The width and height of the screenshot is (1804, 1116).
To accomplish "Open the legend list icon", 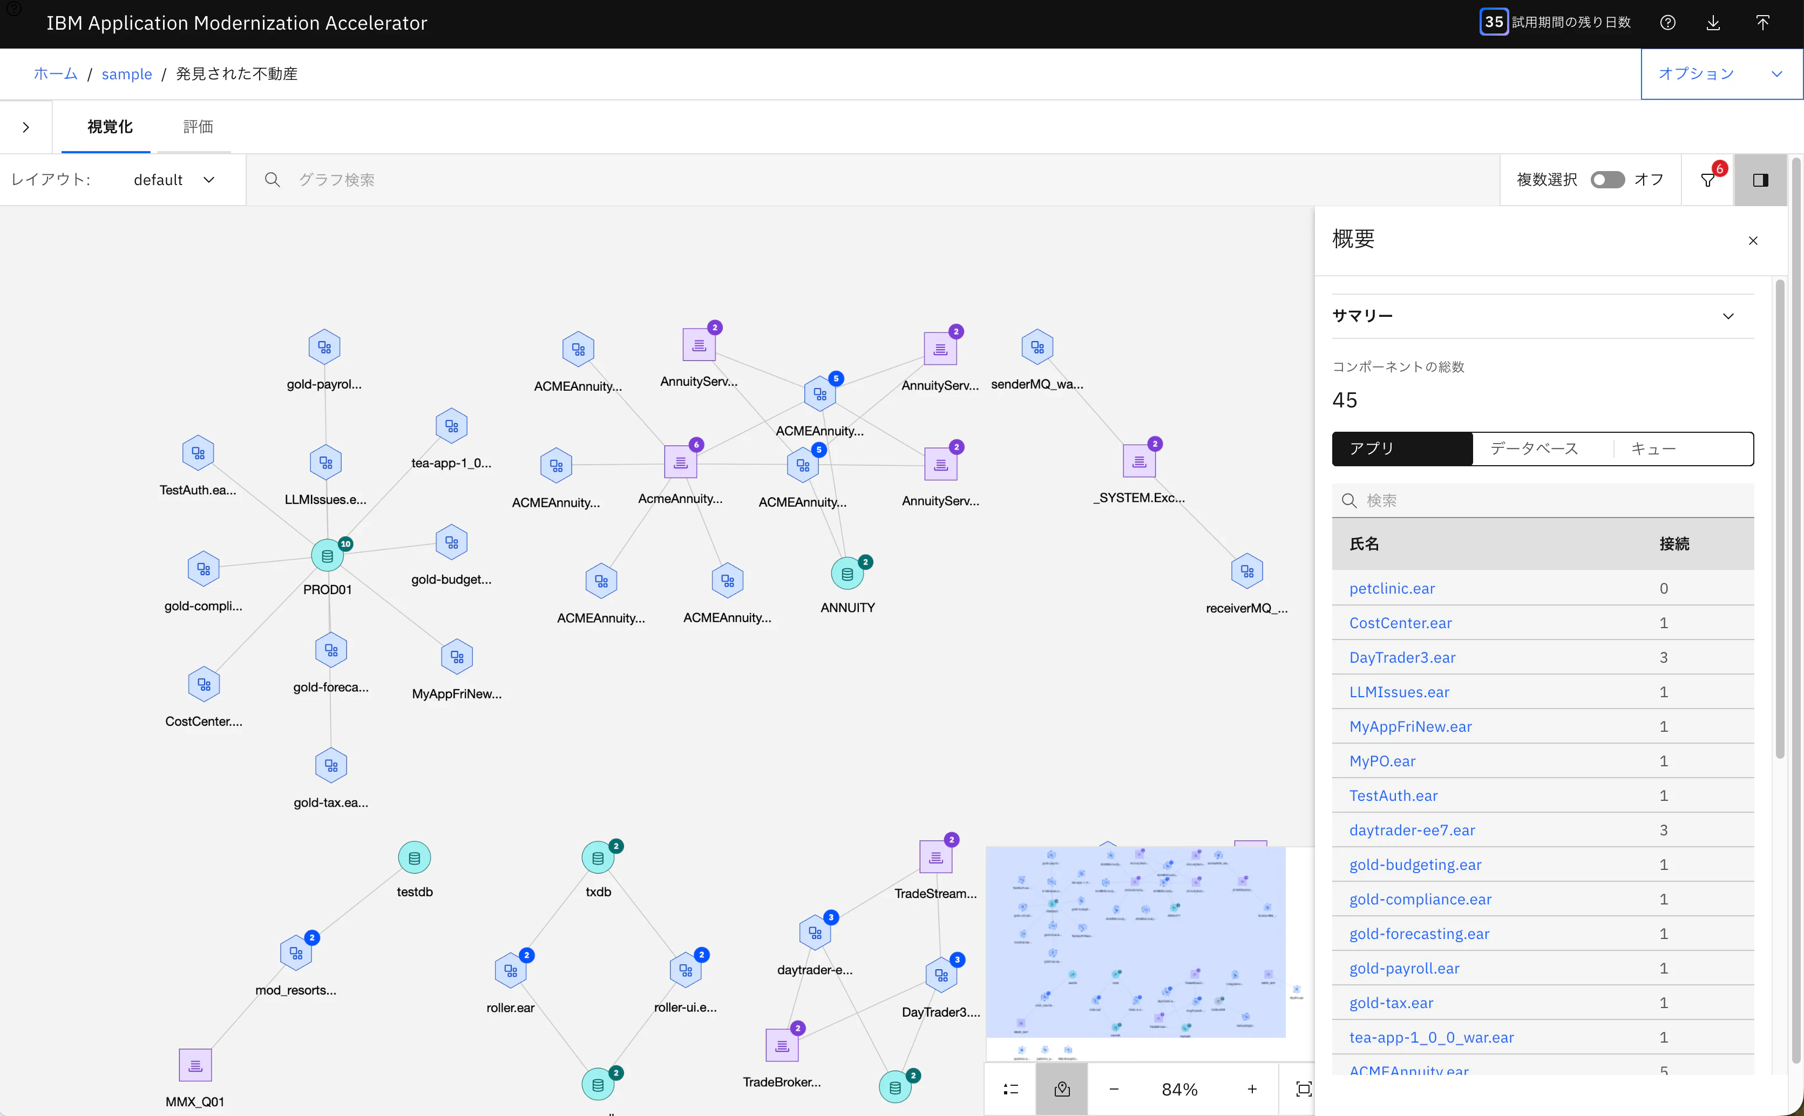I will 1010,1088.
